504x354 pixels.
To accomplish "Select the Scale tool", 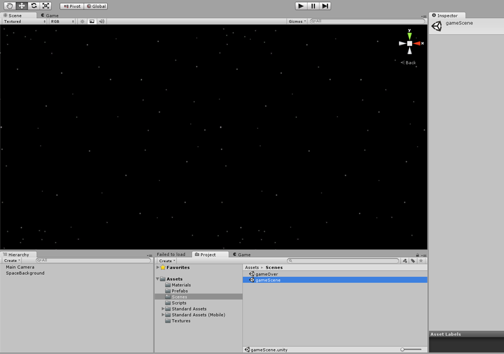I will point(46,6).
